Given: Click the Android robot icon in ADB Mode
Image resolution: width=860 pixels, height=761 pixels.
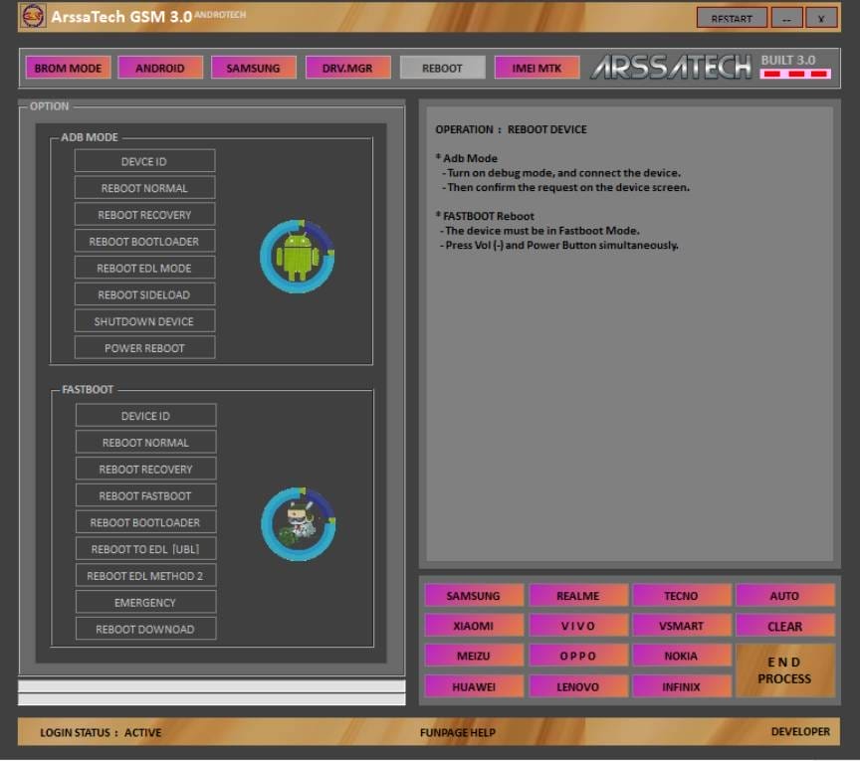Looking at the screenshot, I should click(x=298, y=257).
